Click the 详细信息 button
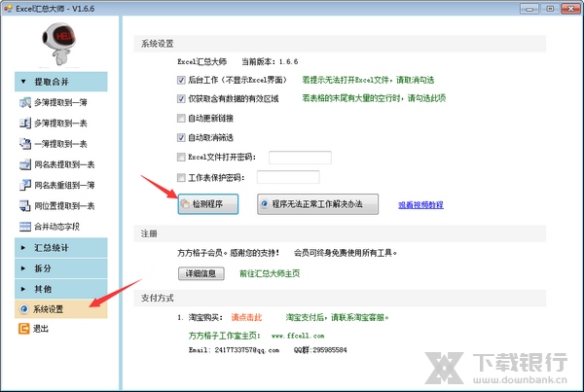Image resolution: width=584 pixels, height=392 pixels. click(x=201, y=273)
